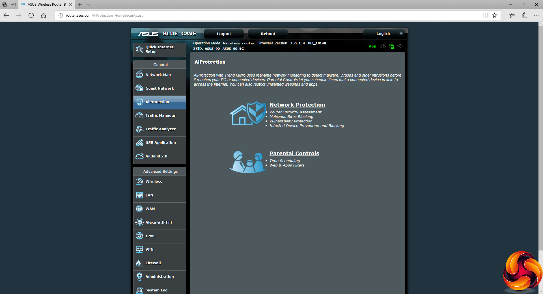543x294 pixels.
Task: Click the browser home icon
Action: coord(44,15)
